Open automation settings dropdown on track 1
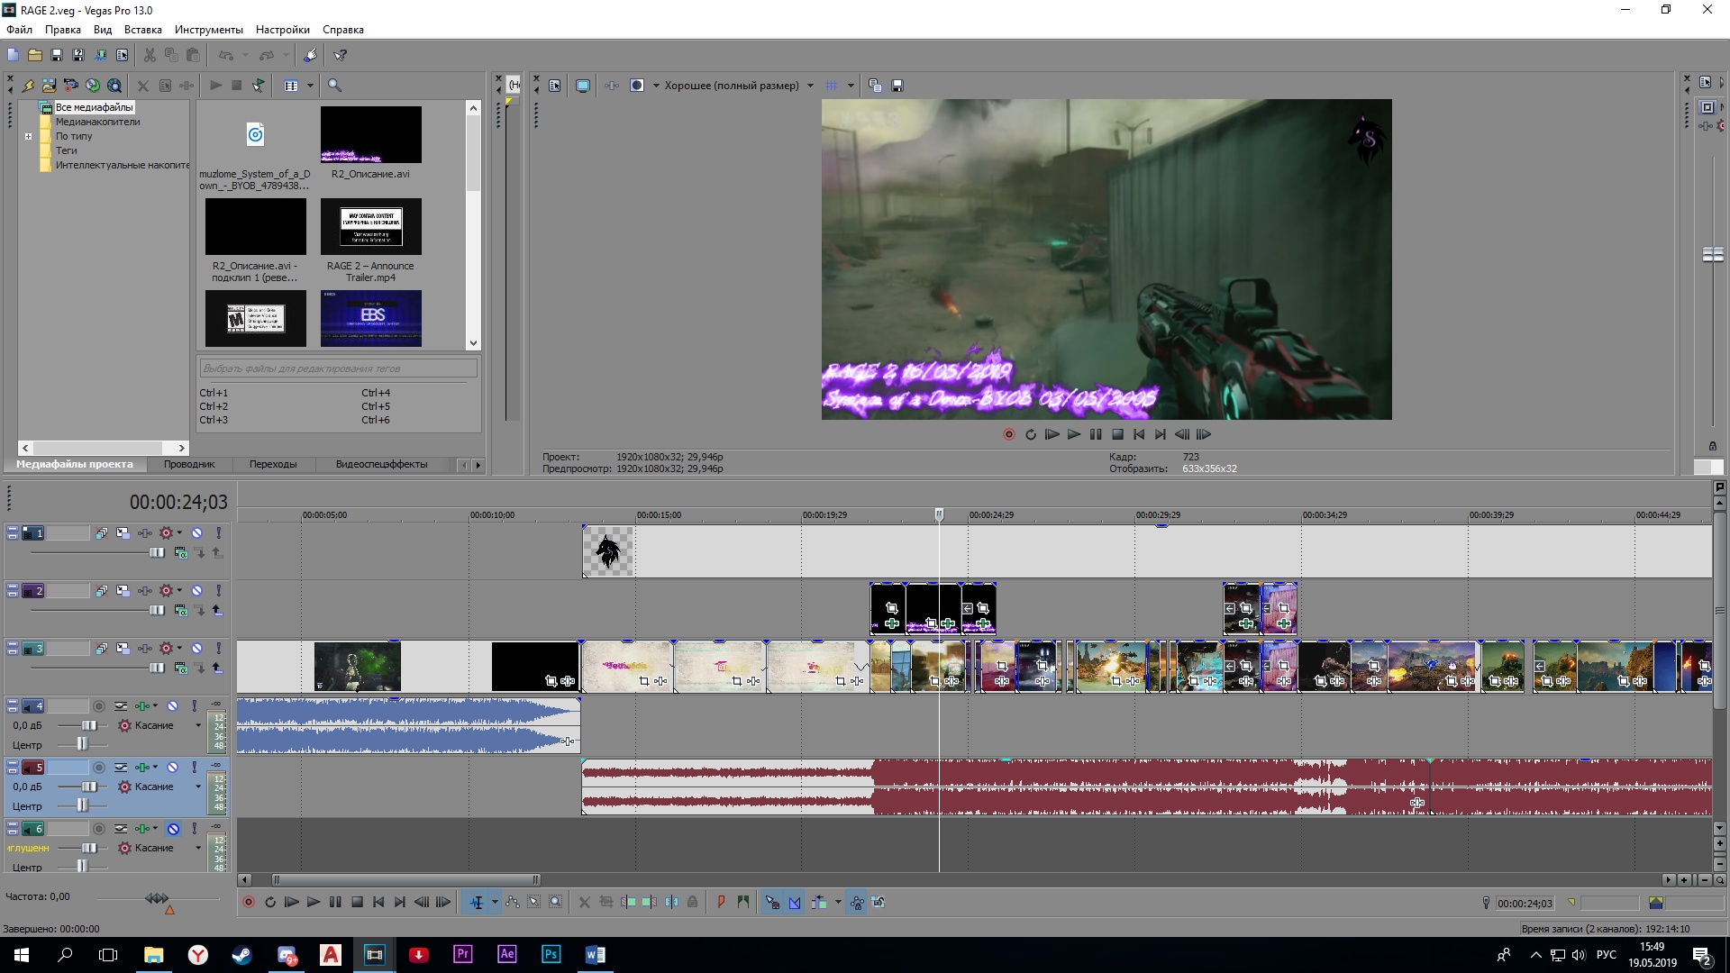The height and width of the screenshot is (973, 1730). 179,533
